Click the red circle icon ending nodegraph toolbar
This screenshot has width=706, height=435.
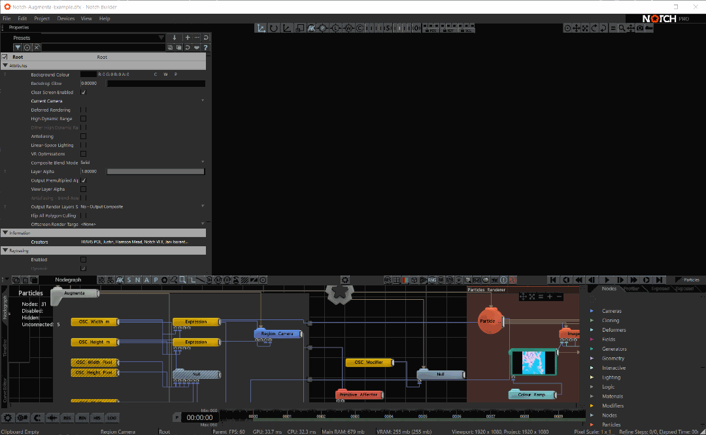(x=513, y=280)
